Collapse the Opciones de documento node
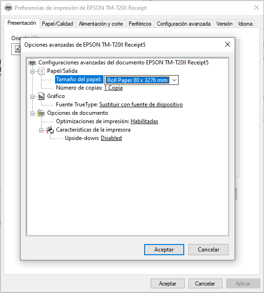The image size is (264, 293). pos(33,113)
